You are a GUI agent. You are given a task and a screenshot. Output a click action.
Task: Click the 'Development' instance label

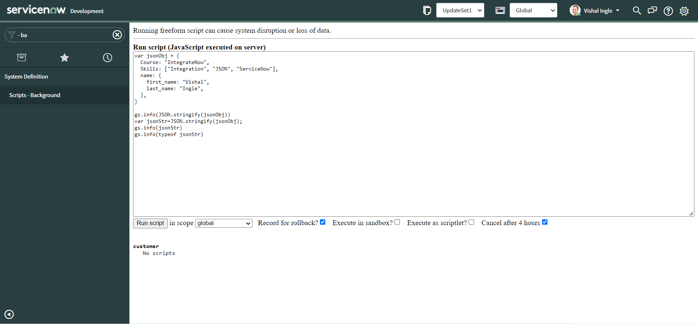(87, 11)
